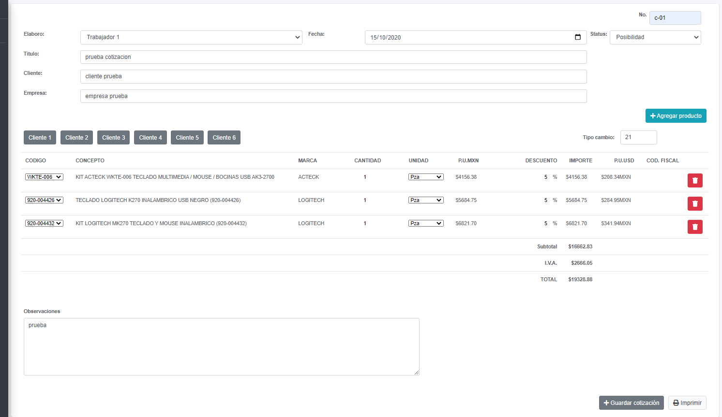
Task: Click the Tipo cambio field
Action: (638, 137)
